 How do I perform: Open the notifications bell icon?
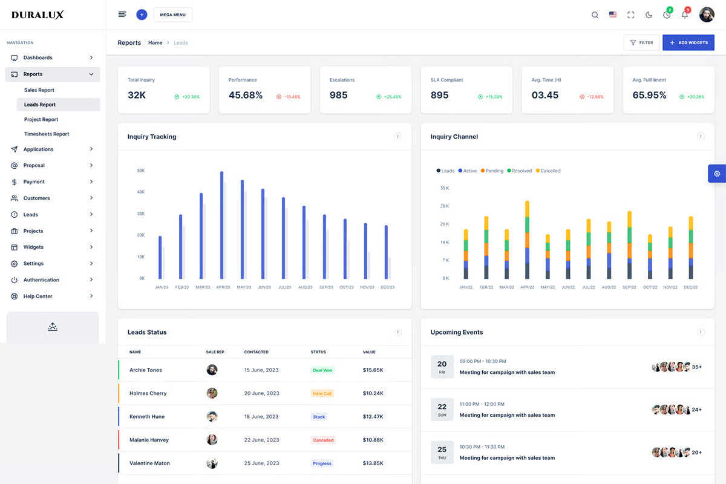pos(685,15)
